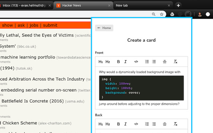This screenshot has height=133, width=213.
Task: Change text alignment in the Front editor
Action: (x=164, y=62)
